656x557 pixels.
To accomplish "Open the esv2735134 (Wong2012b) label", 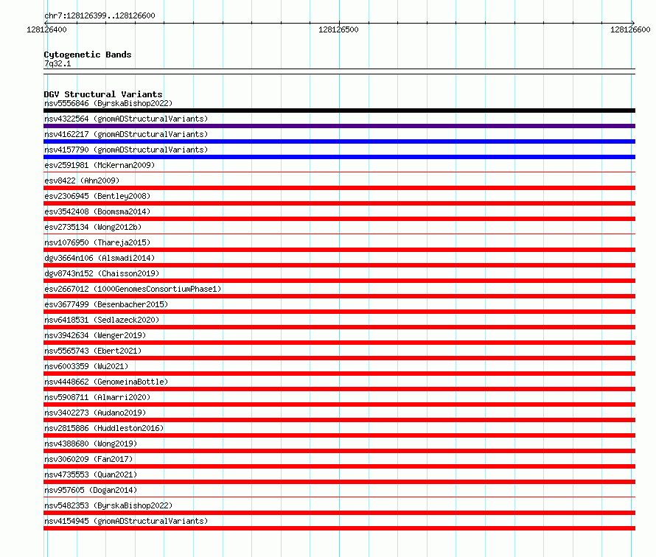I will point(93,227).
